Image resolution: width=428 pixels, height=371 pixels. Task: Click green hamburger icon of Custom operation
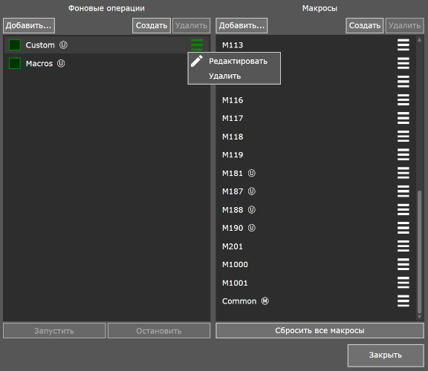197,45
